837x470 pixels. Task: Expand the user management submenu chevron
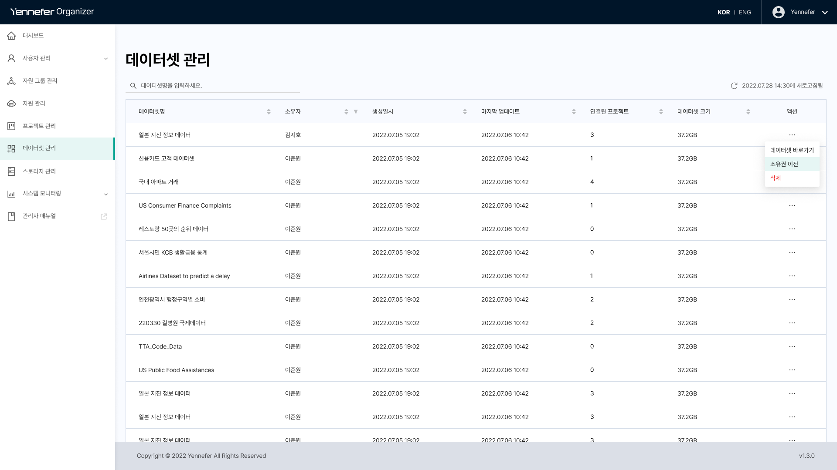(105, 58)
